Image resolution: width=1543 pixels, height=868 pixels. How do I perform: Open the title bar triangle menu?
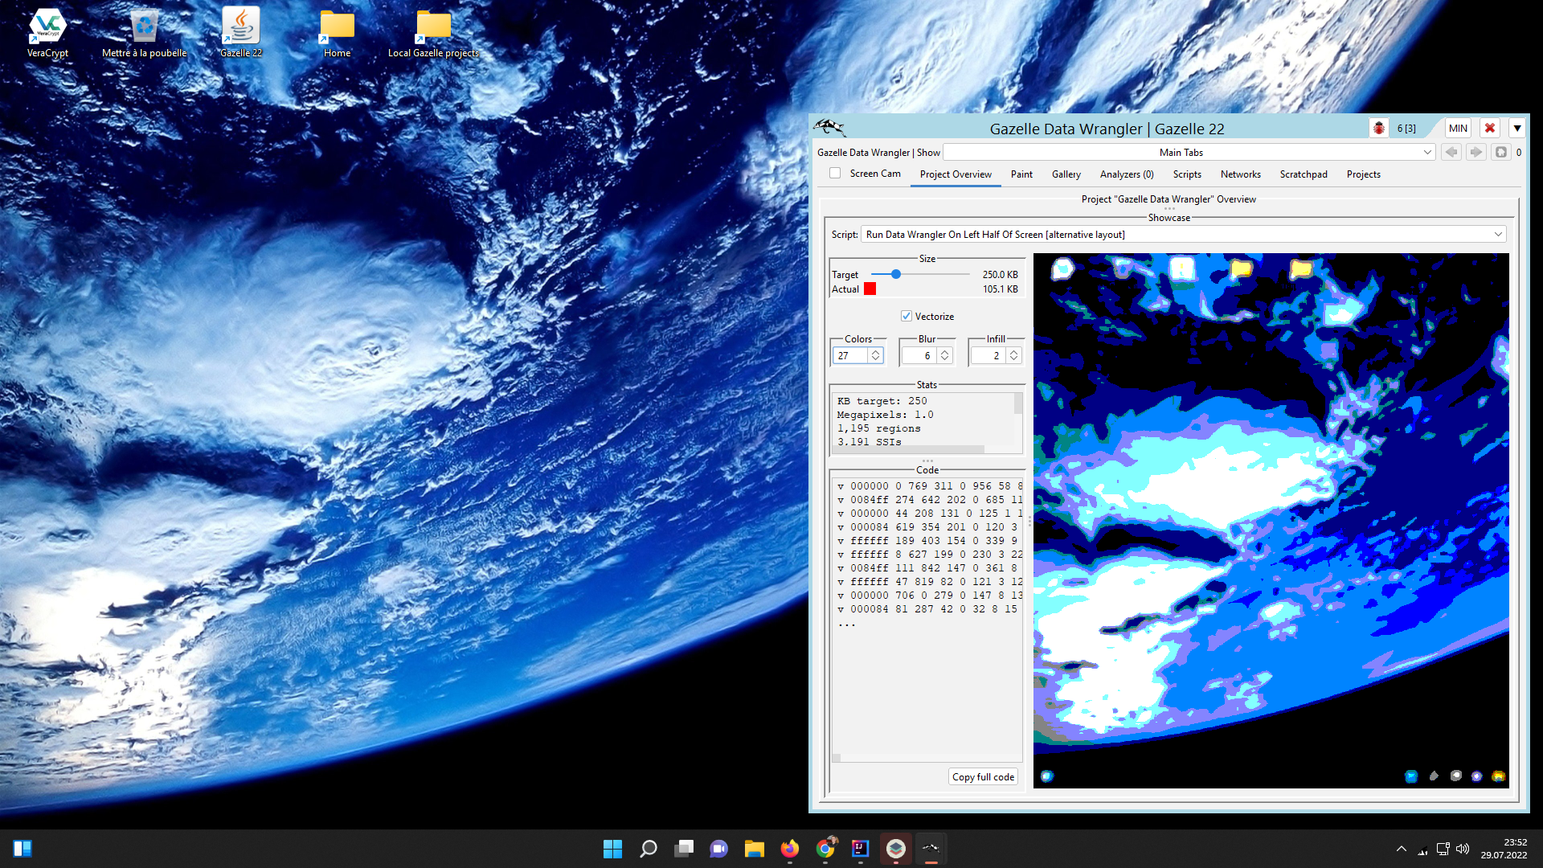pyautogui.click(x=1516, y=129)
